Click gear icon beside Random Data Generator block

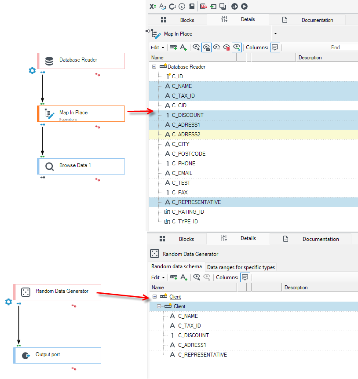[x=8, y=302]
